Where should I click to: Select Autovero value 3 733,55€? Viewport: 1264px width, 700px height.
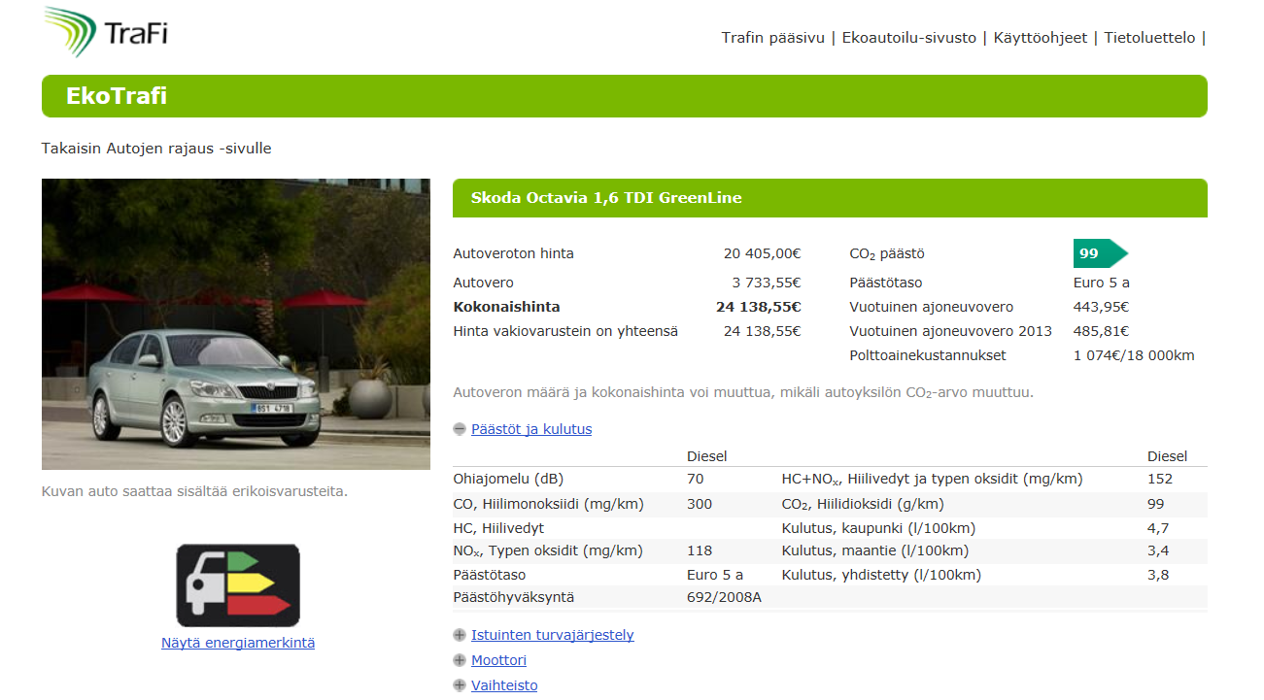pos(767,283)
